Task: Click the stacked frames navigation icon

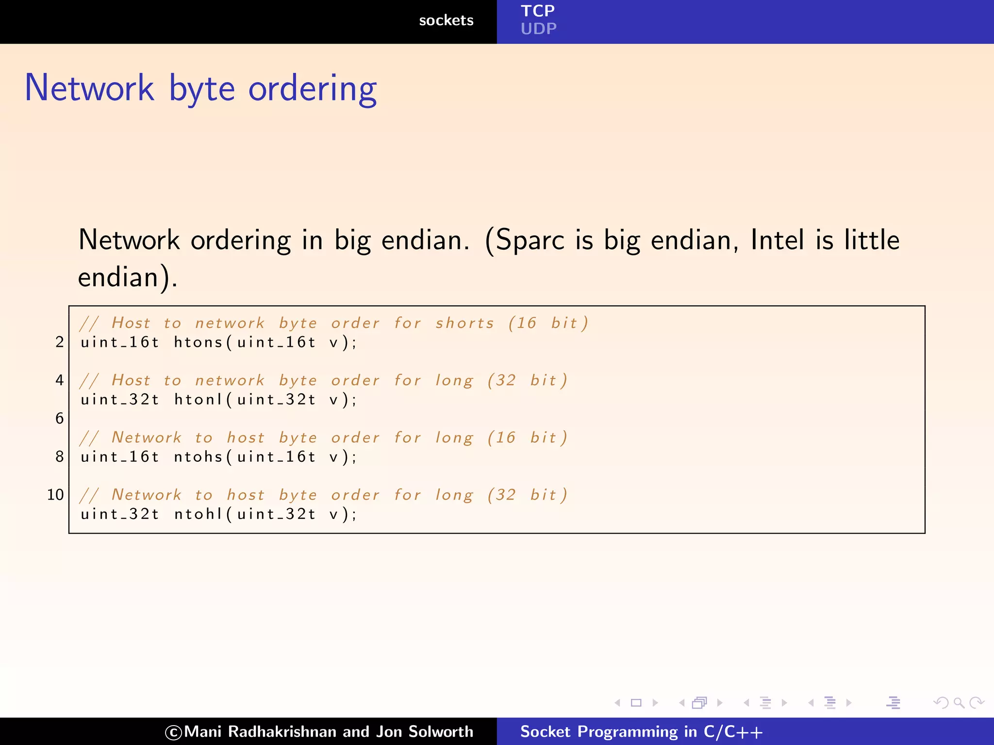Action: click(700, 703)
